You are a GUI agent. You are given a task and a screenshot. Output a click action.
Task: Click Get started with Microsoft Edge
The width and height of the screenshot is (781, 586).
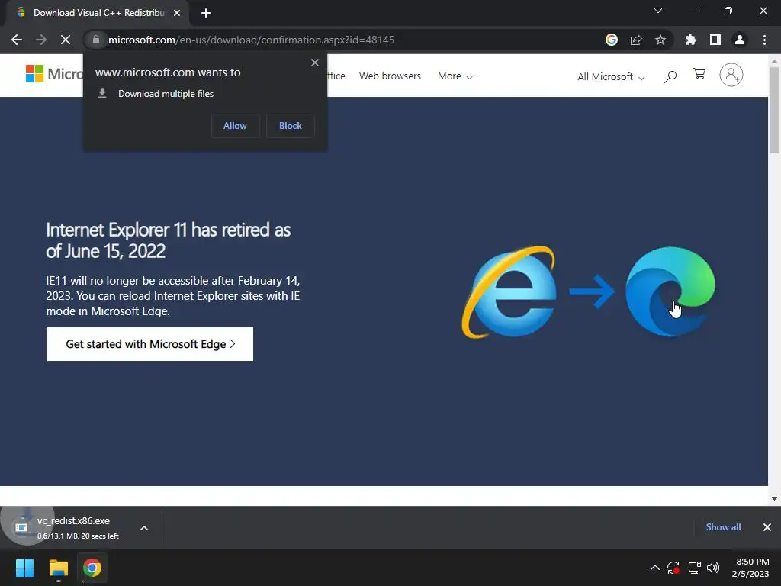(150, 344)
